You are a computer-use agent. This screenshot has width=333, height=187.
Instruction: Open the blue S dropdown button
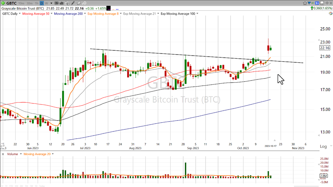(x=317, y=3)
